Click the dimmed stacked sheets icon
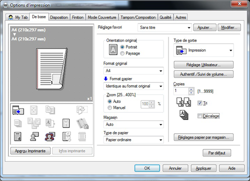Viewport: 250px width, 181px height. point(18,123)
